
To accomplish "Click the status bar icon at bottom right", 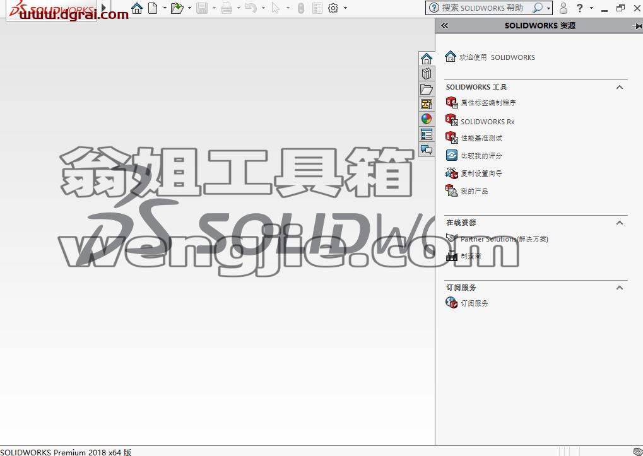I will point(637,452).
